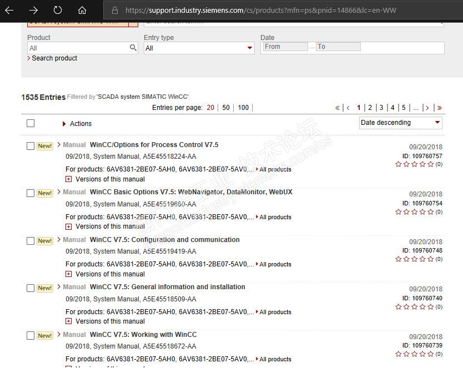
Task: Open WinCC V7.5 General information and installation
Action: (x=168, y=287)
